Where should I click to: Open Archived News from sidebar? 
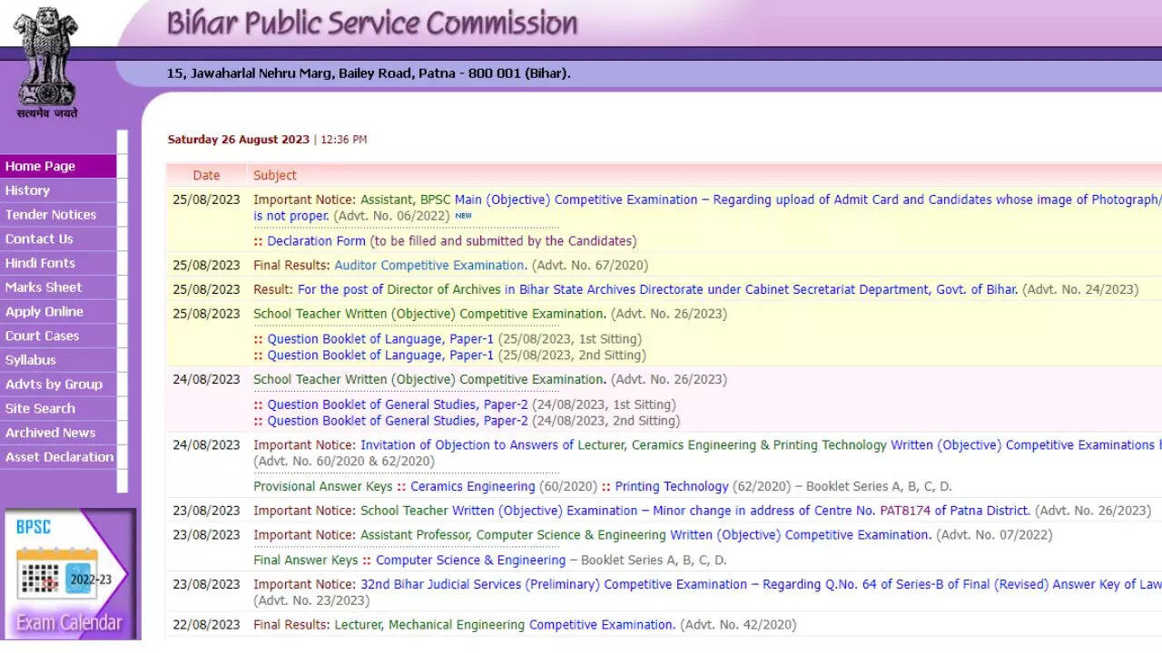pos(50,433)
